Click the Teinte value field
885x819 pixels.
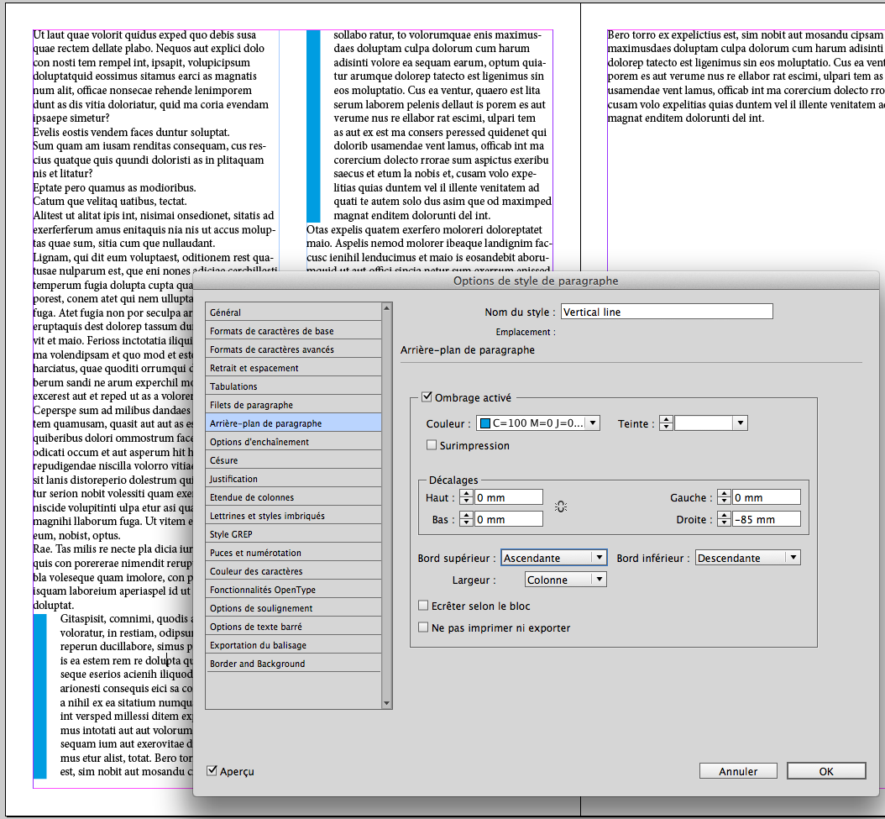point(704,423)
